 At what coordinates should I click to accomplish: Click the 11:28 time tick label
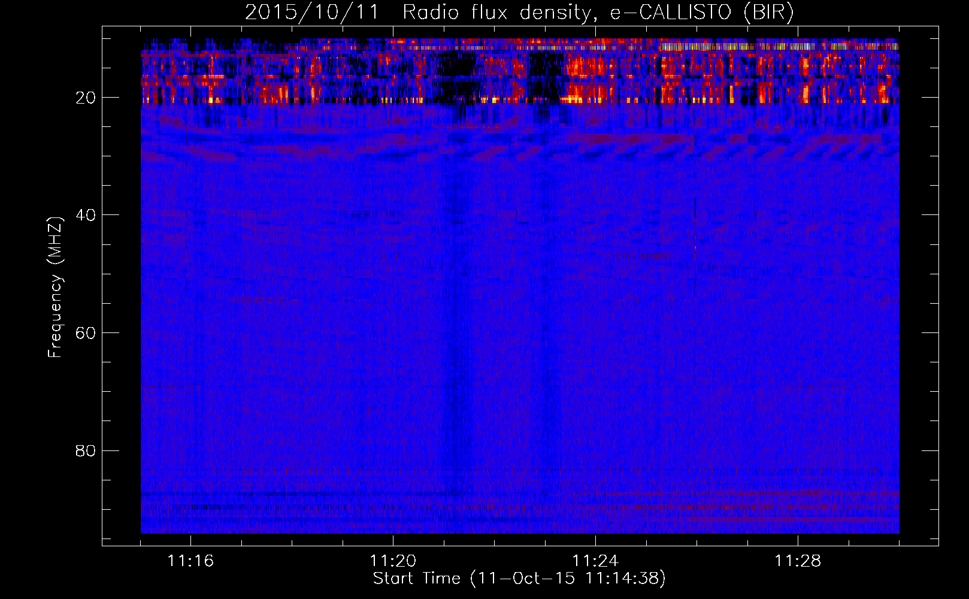tap(798, 561)
